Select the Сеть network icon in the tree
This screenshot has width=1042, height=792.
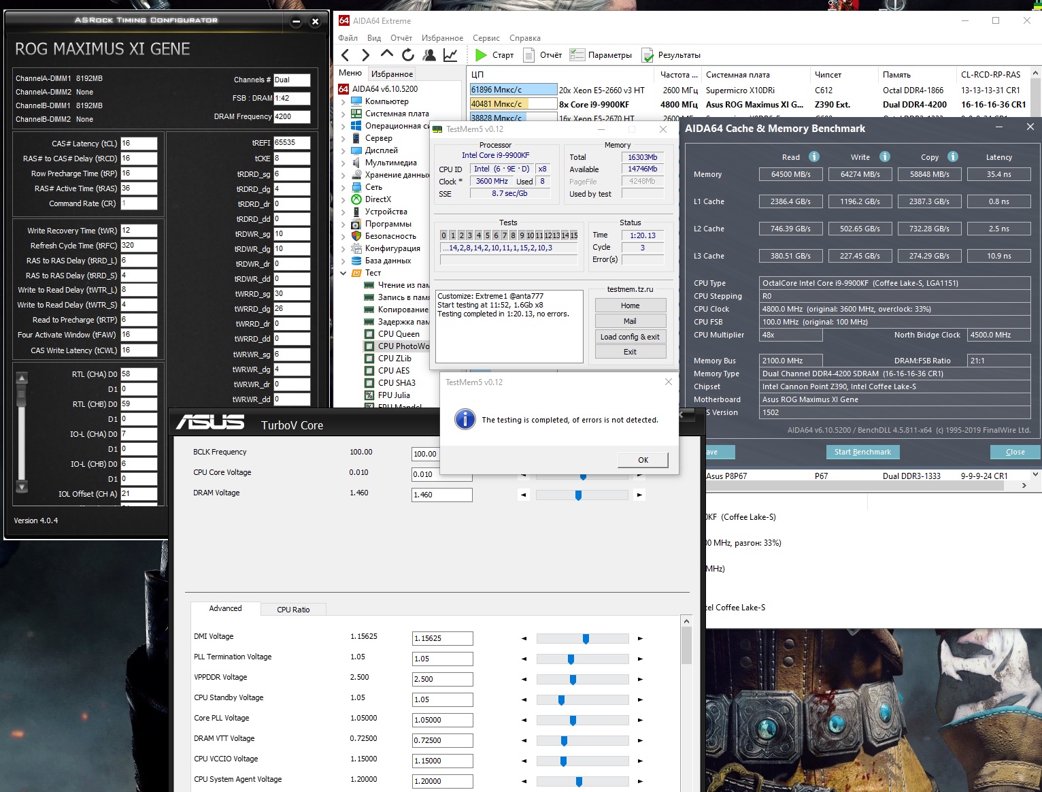pyautogui.click(x=356, y=187)
